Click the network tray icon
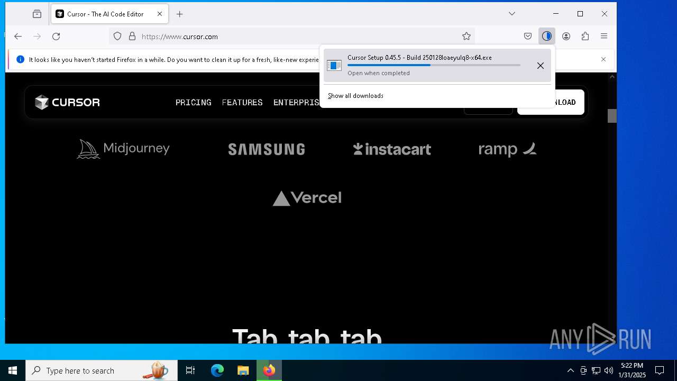 pyautogui.click(x=596, y=370)
